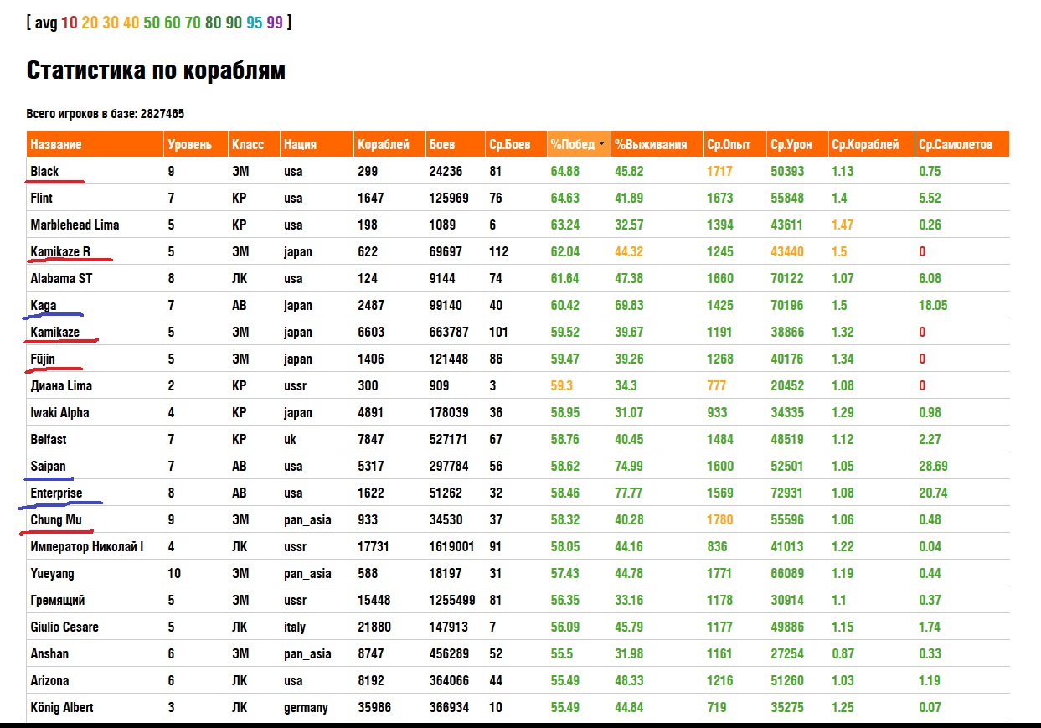Open the Arizona ship name
The width and height of the screenshot is (1041, 728).
[x=49, y=680]
